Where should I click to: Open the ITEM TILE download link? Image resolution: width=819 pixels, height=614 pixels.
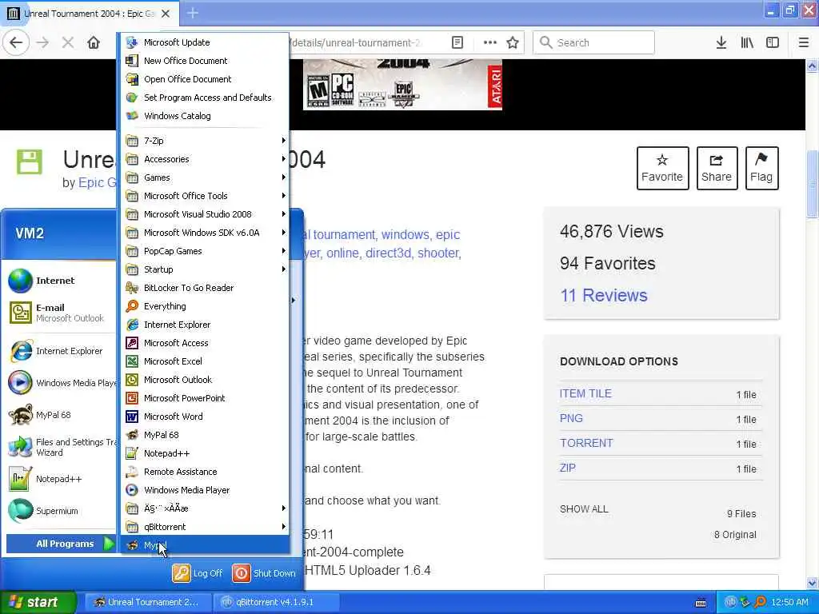585,393
